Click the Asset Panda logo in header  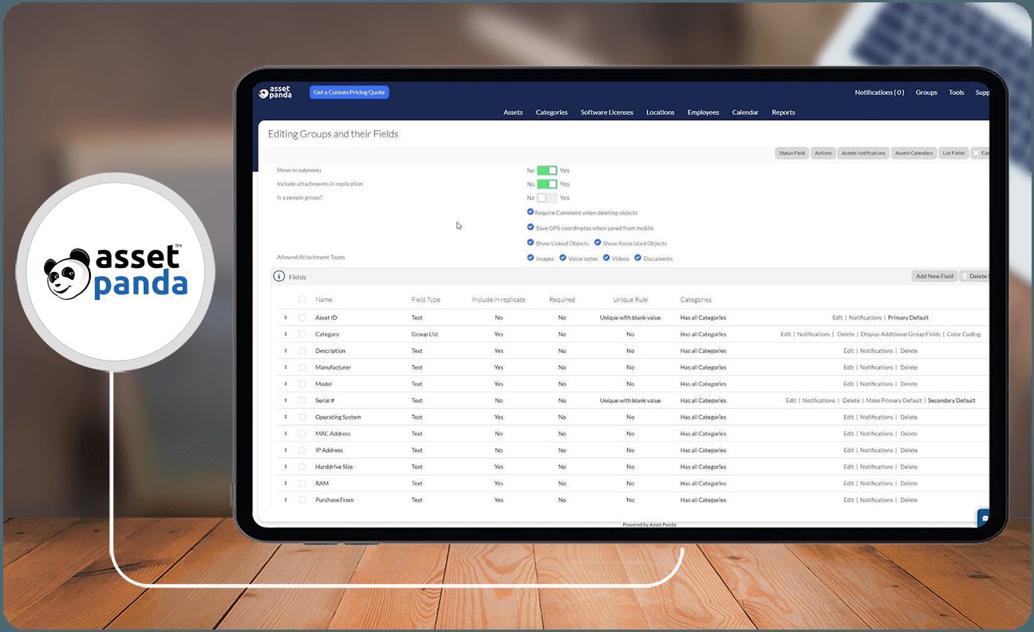pos(275,93)
